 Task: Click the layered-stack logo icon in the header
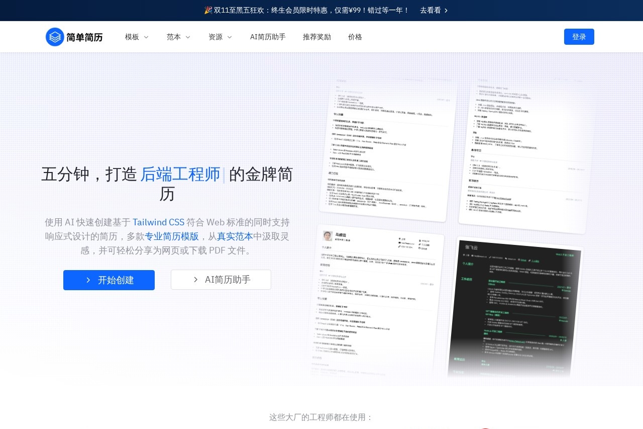point(55,37)
